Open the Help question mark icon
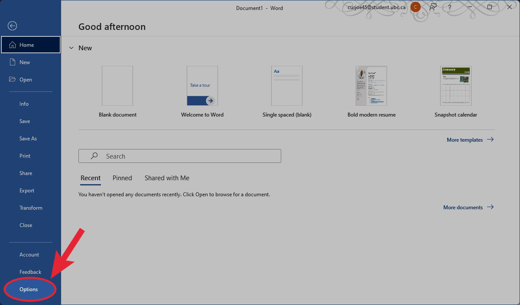The image size is (520, 305). [x=449, y=7]
